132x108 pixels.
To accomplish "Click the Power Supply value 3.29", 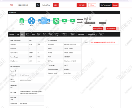I will click(x=31, y=57).
